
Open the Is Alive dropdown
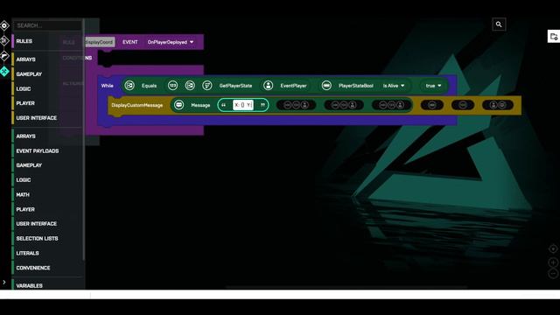[x=394, y=86]
